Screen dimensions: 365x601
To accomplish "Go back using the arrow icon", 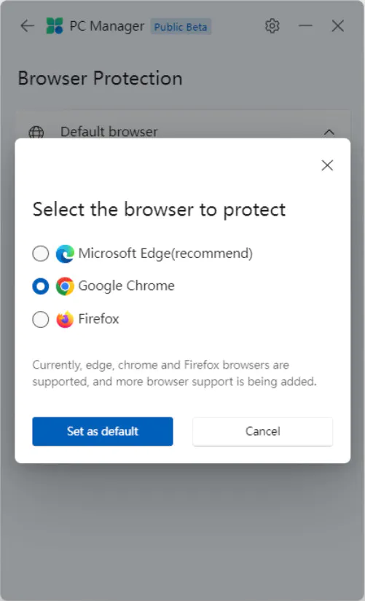I will pyautogui.click(x=27, y=26).
